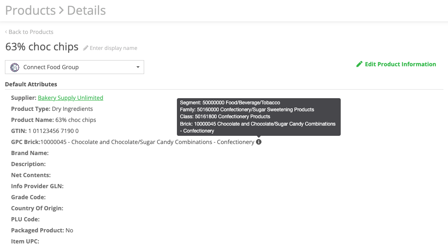The image size is (448, 252).
Task: Click the Dry Ingredients product type value
Action: pyautogui.click(x=72, y=109)
